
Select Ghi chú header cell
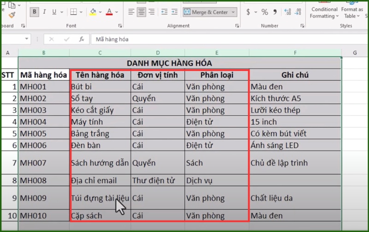point(295,75)
